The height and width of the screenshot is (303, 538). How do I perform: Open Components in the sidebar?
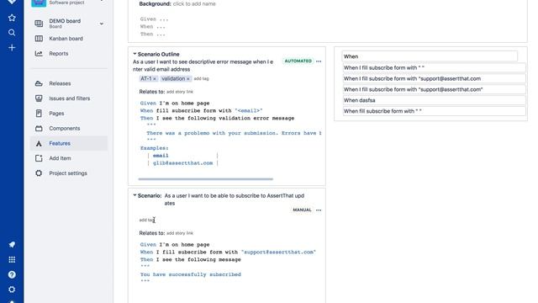pos(65,129)
